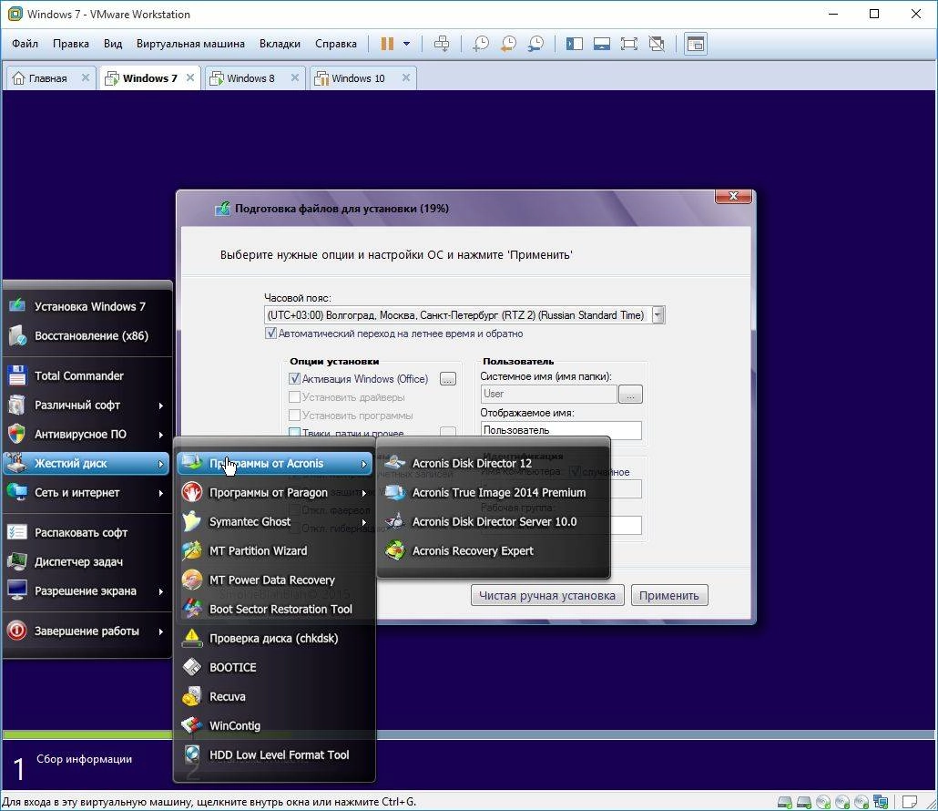Enter full screen mode via toolbar icon
The image size is (938, 811).
(x=628, y=44)
